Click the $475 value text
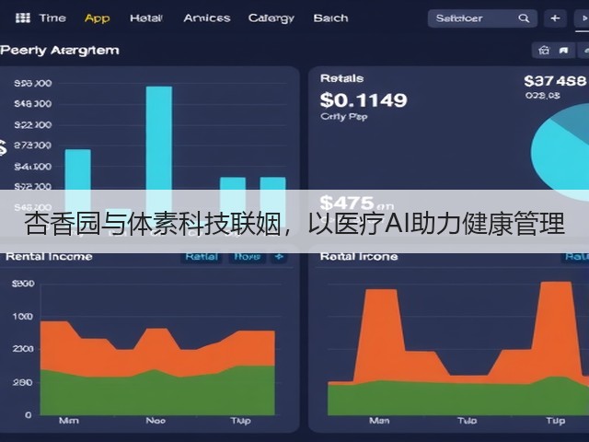This screenshot has width=589, height=442. pyautogui.click(x=347, y=204)
